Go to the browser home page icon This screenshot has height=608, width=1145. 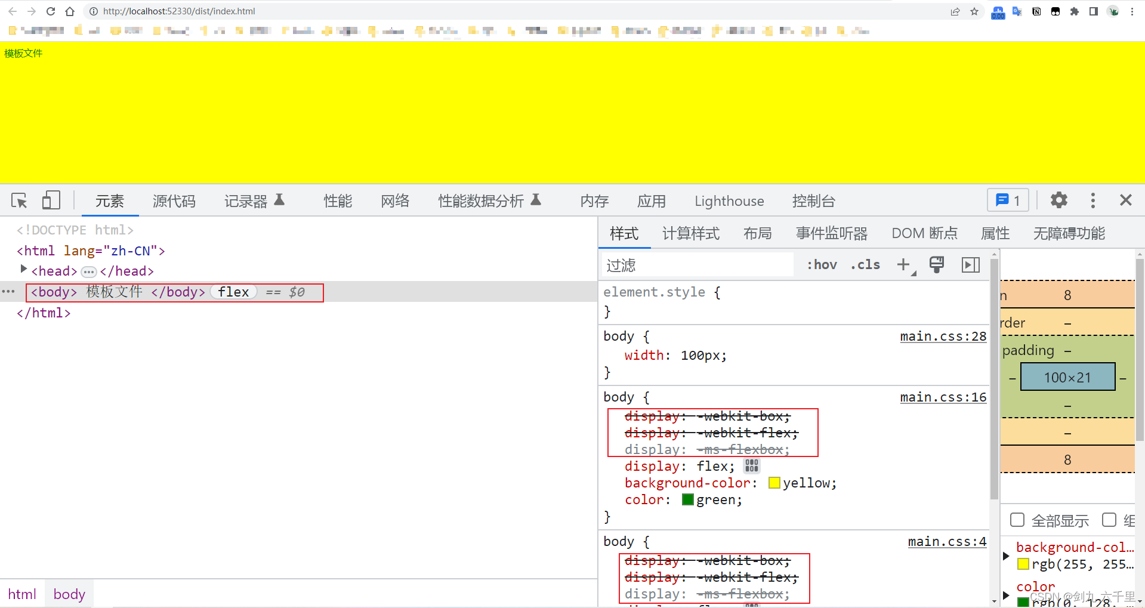tap(70, 11)
